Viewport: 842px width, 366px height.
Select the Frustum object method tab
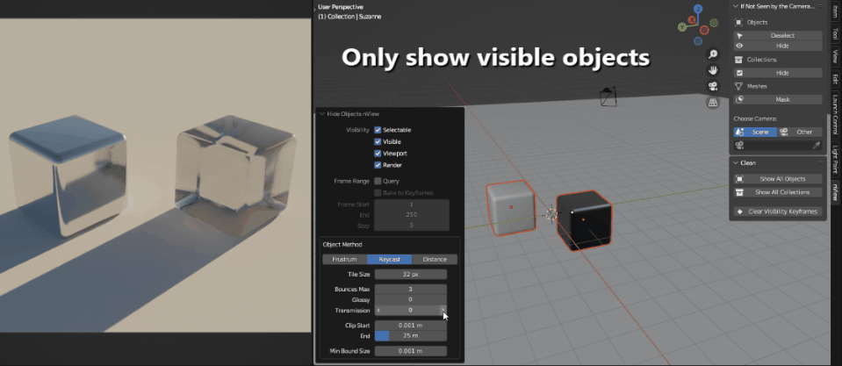(x=344, y=259)
